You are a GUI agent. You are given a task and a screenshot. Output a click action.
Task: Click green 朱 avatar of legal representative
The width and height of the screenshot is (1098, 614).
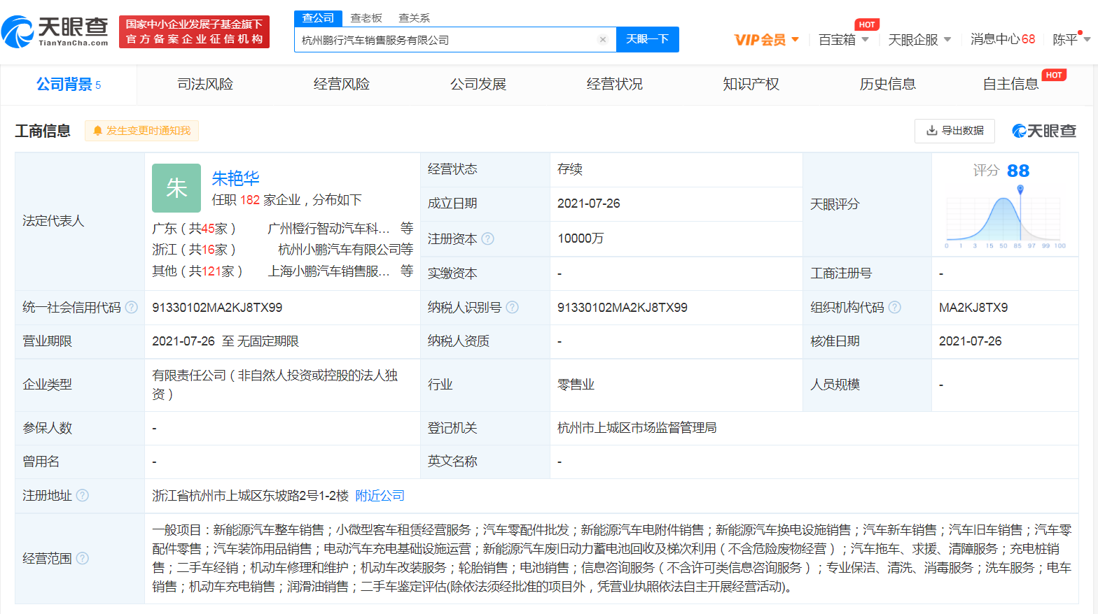point(176,187)
